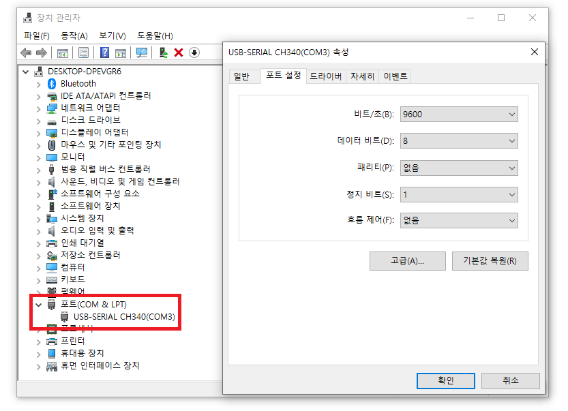Click the 휴먼 인터페이스 장치 icon
This screenshot has height=411, width=568.
52,367
